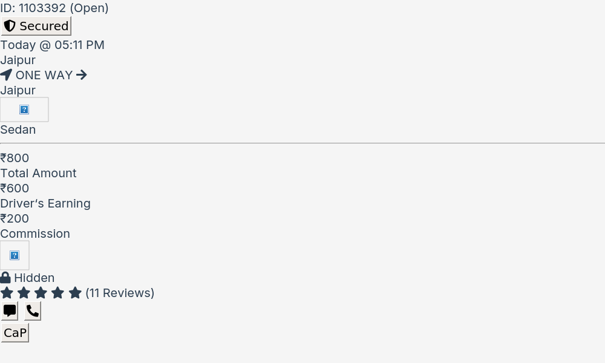
Task: Open the 11 Reviews text
Action: (120, 293)
